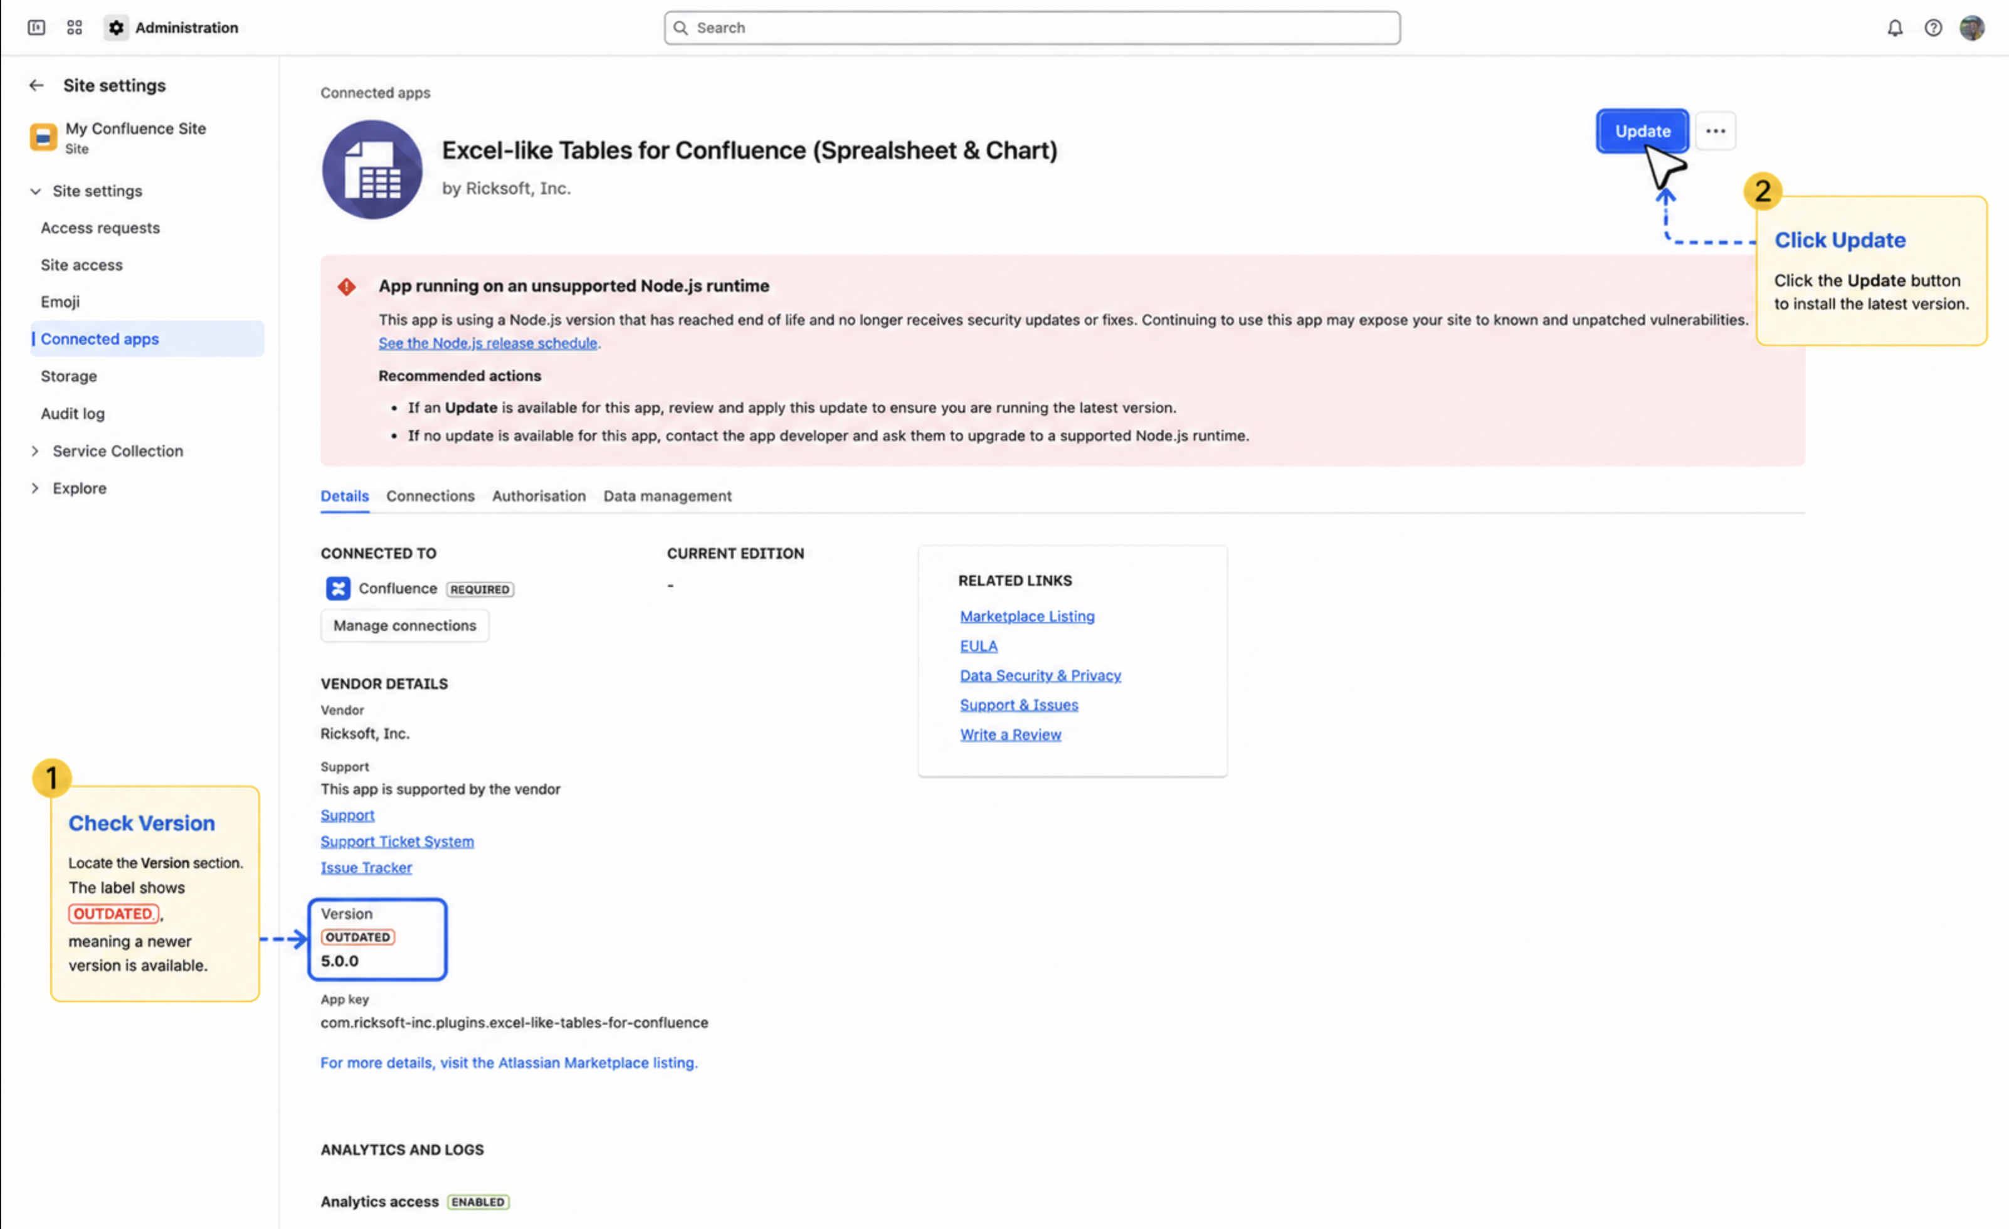Expand the Service Collection section

pos(35,451)
